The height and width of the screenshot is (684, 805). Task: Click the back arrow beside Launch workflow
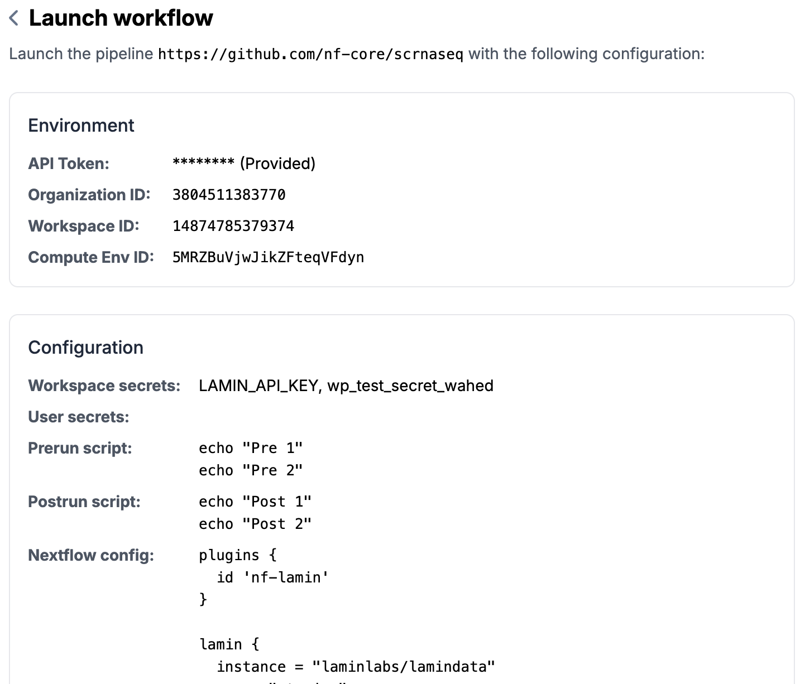[15, 18]
